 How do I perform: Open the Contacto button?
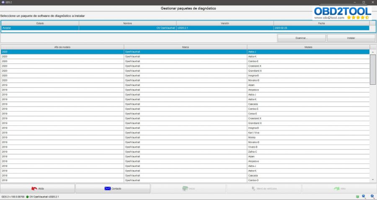click(113, 189)
